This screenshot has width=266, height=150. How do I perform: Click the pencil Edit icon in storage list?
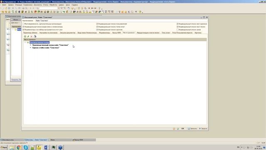click(28, 36)
